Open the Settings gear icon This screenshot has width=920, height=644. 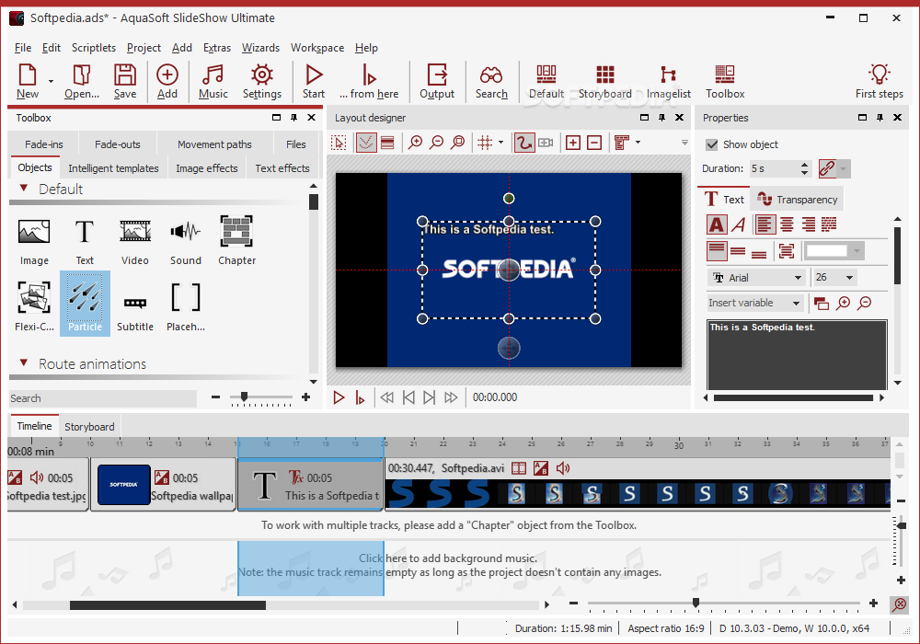[x=261, y=82]
